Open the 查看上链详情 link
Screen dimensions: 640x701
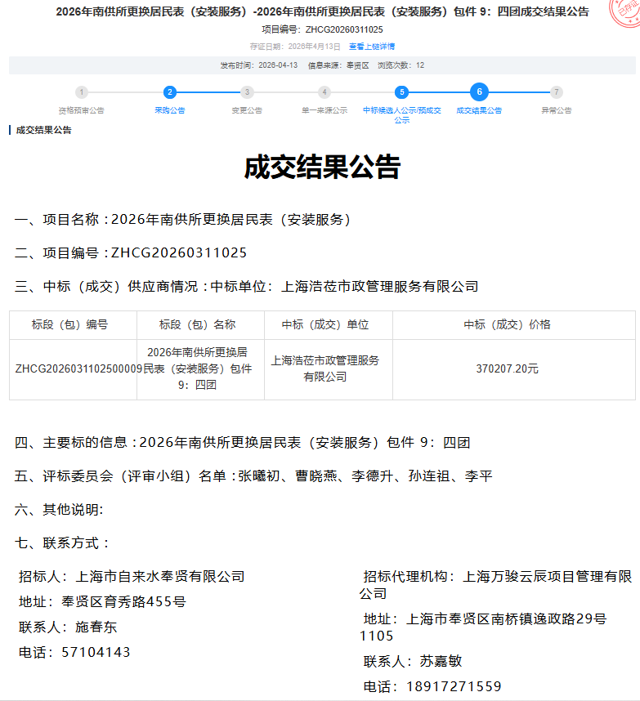pos(372,47)
